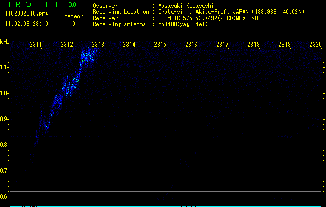Click the 2317 time axis marker
This screenshot has width=326, height=207.
pos(222,45)
